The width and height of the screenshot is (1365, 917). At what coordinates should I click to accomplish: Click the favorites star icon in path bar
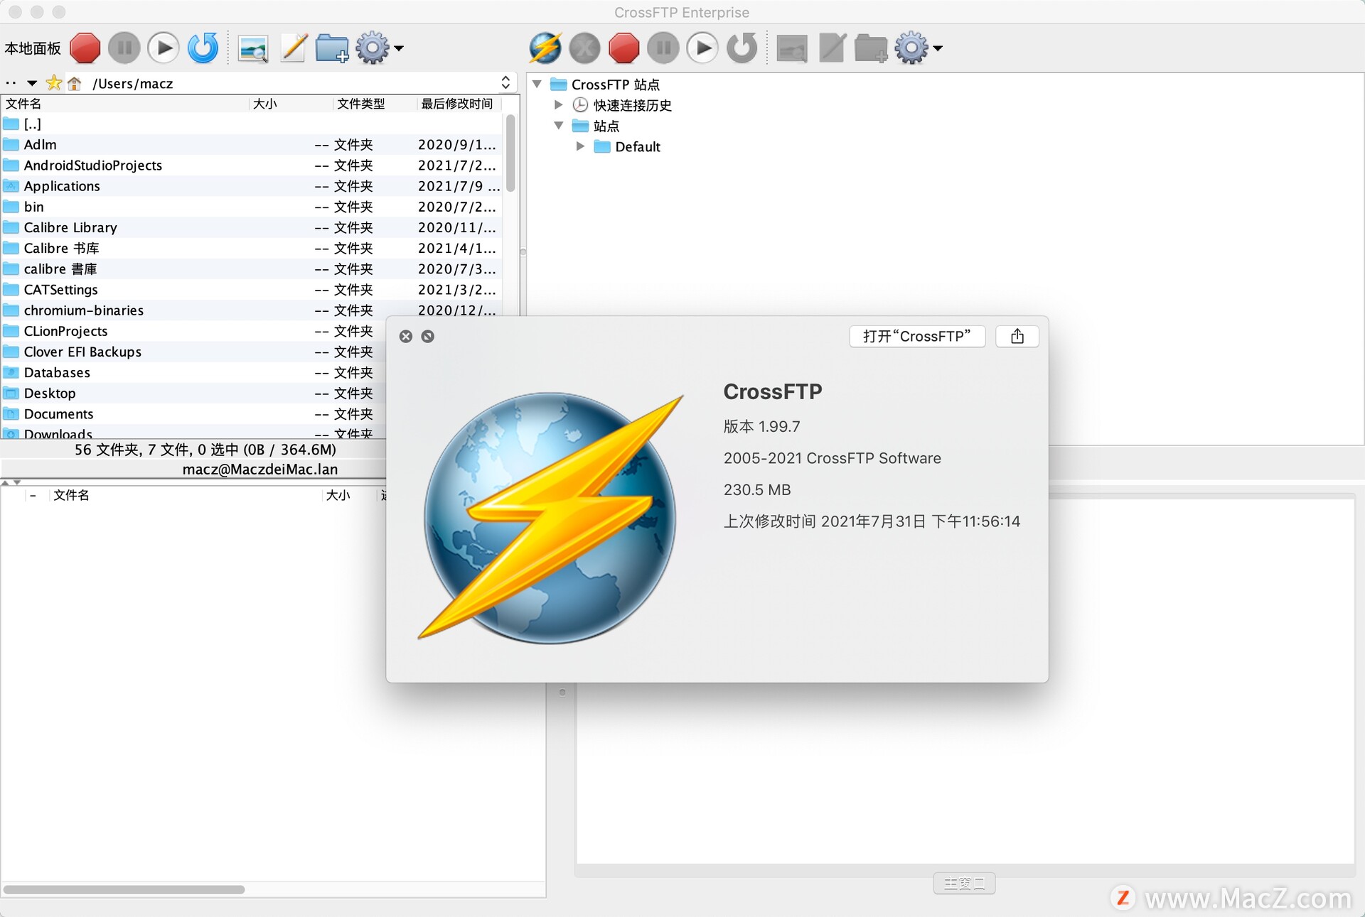[54, 83]
